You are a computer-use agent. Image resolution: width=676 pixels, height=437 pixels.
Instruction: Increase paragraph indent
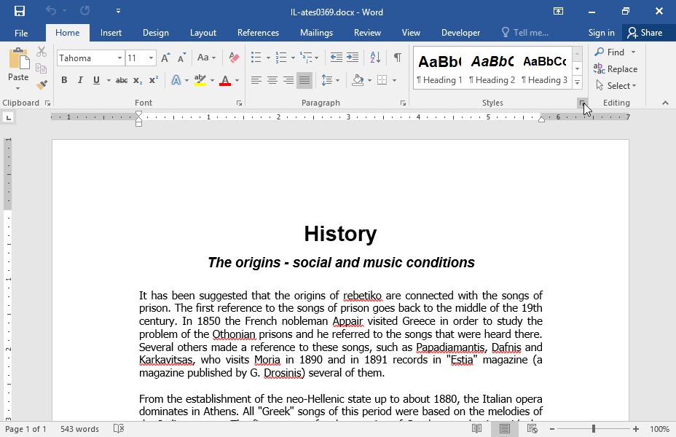[353, 58]
